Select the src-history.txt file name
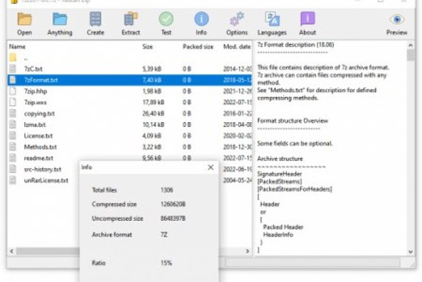 click(x=42, y=170)
